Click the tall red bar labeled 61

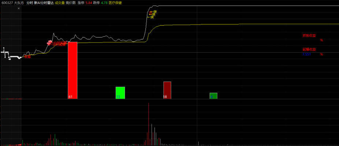73,70
